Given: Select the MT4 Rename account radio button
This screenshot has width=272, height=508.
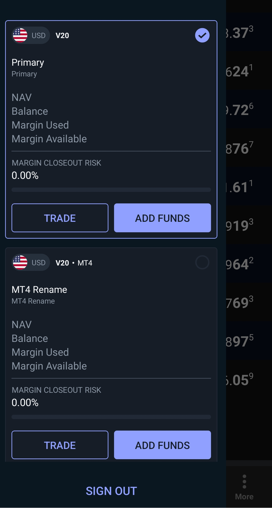Looking at the screenshot, I should click(x=202, y=262).
